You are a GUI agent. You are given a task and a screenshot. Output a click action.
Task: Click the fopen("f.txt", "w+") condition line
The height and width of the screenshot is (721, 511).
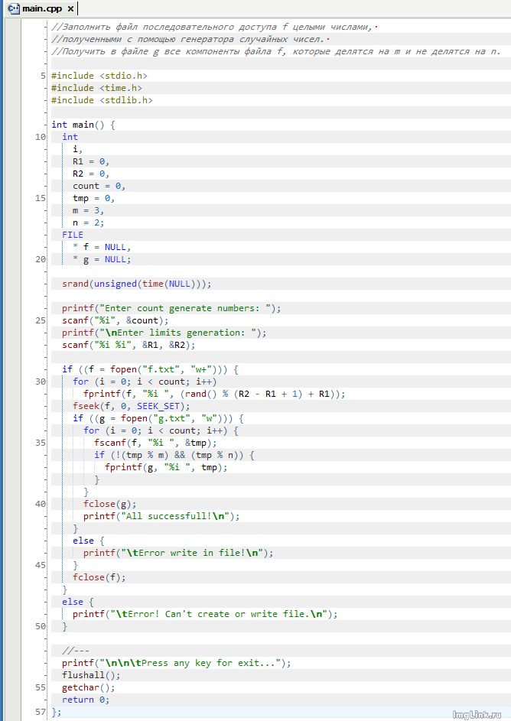[x=150, y=369]
